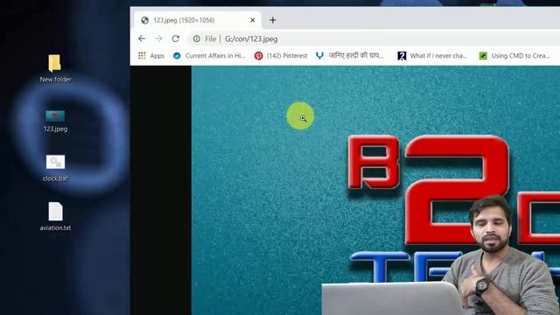Close the 123.jpeg browser tab

click(x=253, y=20)
